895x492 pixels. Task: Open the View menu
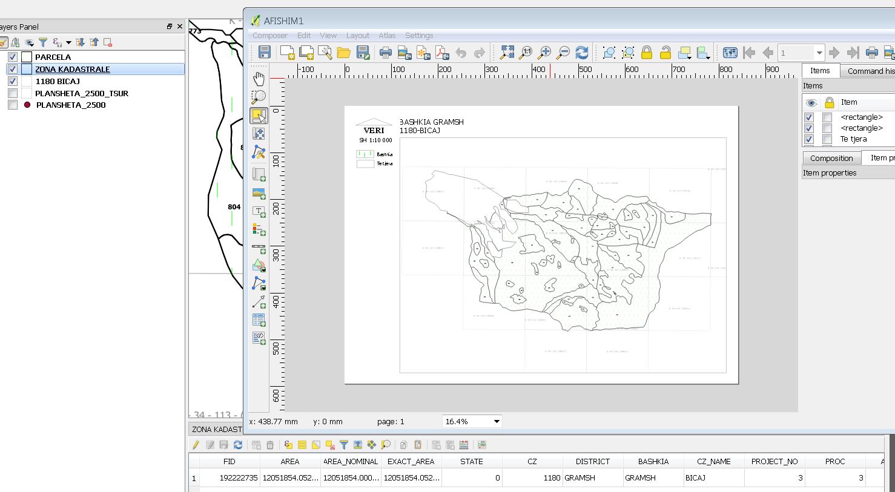point(328,35)
